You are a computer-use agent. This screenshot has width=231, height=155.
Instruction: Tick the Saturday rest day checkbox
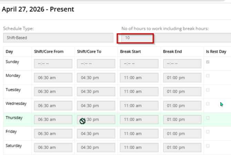(208, 146)
